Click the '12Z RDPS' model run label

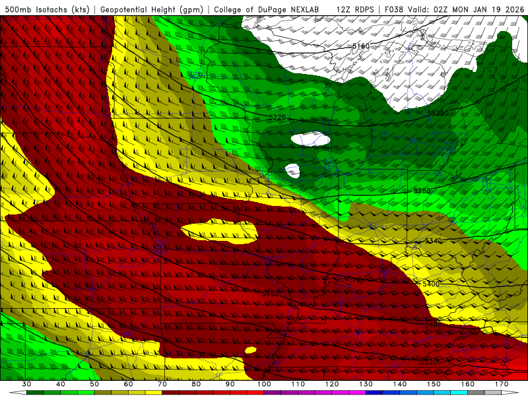[355, 9]
